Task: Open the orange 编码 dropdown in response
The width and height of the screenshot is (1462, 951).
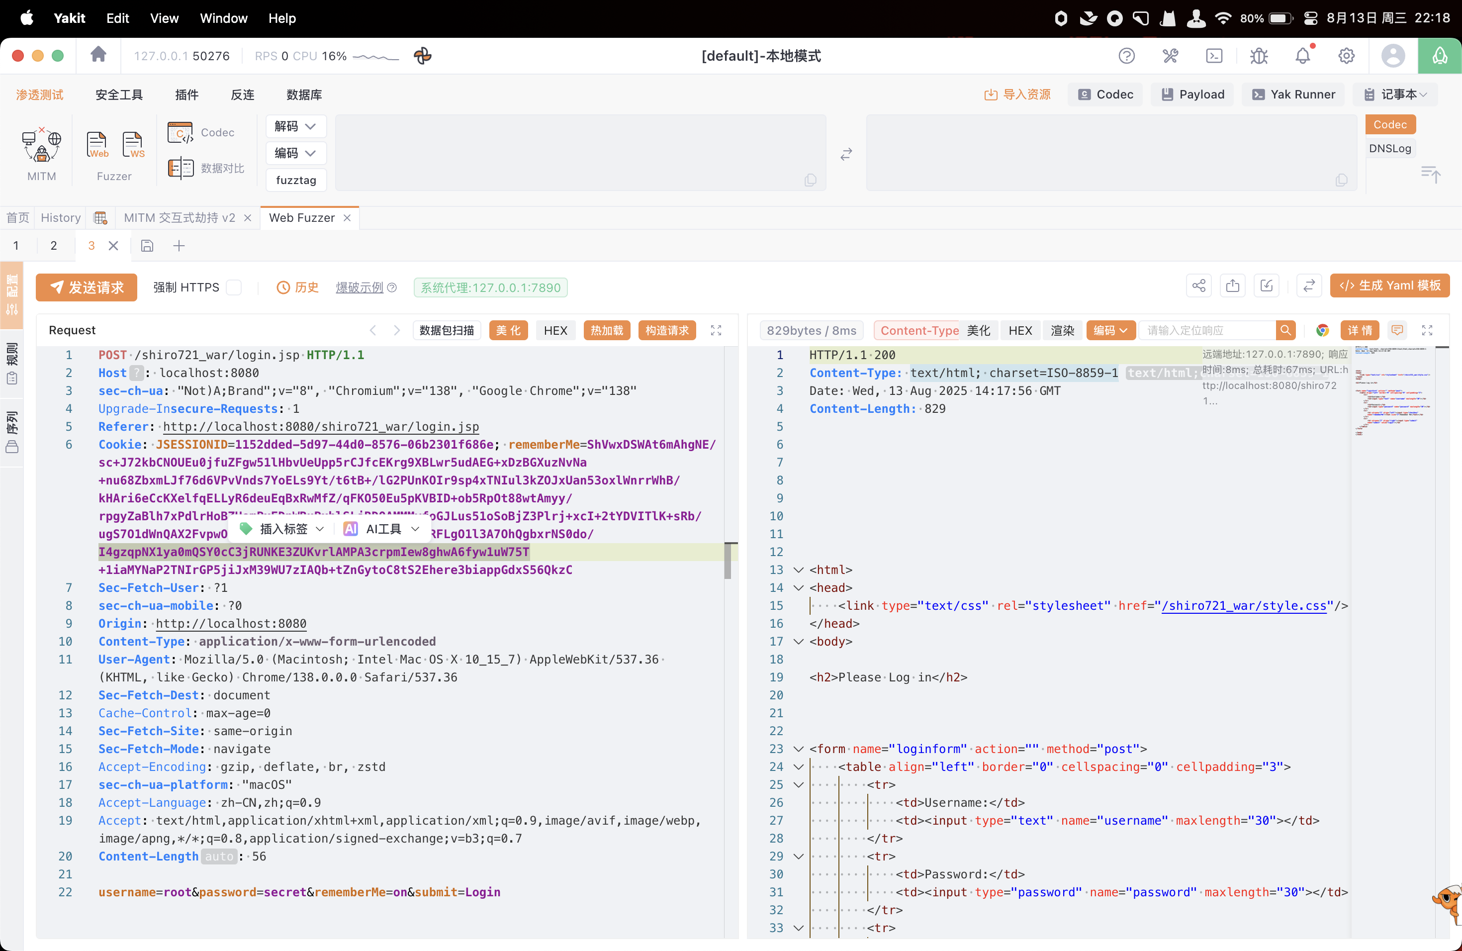Action: 1110,331
